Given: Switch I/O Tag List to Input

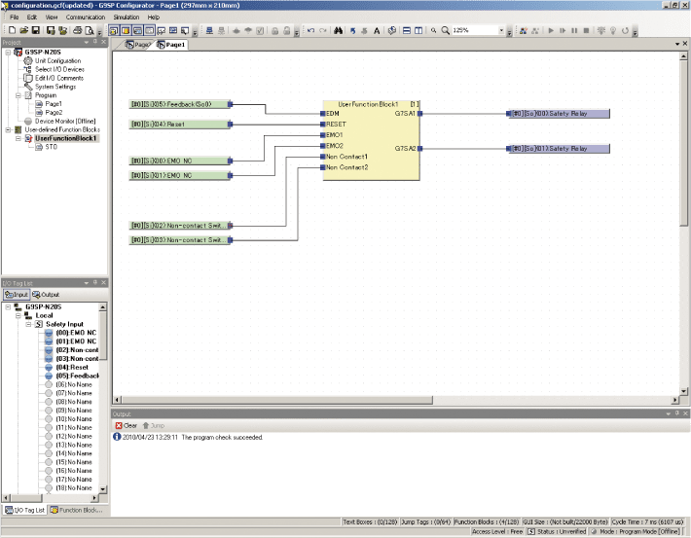Looking at the screenshot, I should pyautogui.click(x=17, y=294).
